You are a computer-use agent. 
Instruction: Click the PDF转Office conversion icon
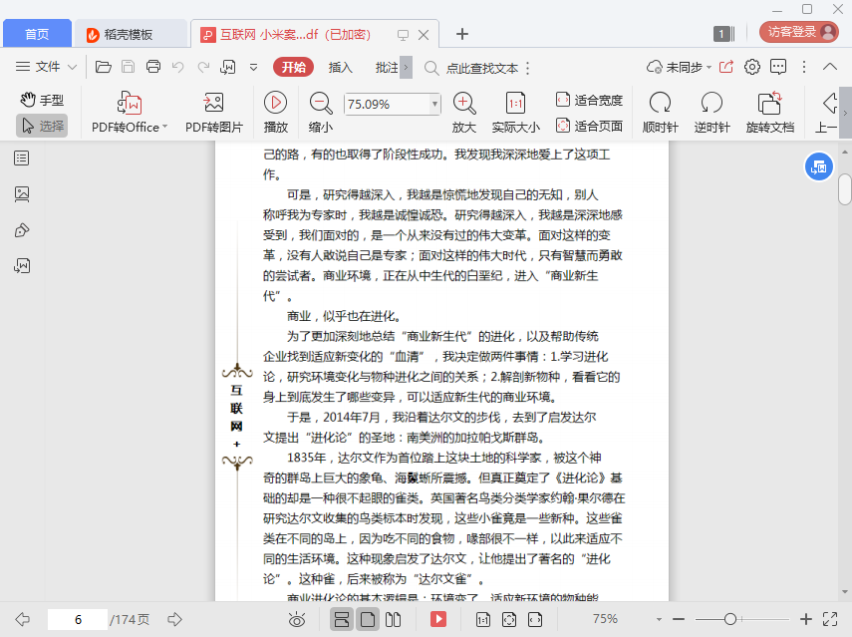point(130,104)
